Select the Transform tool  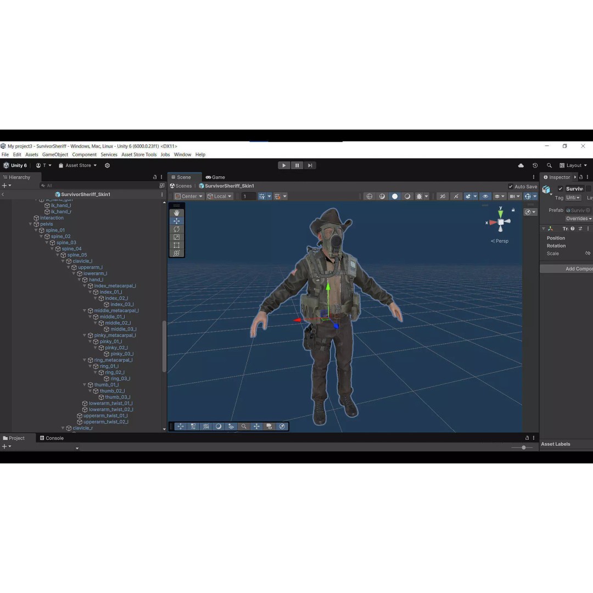(x=176, y=253)
